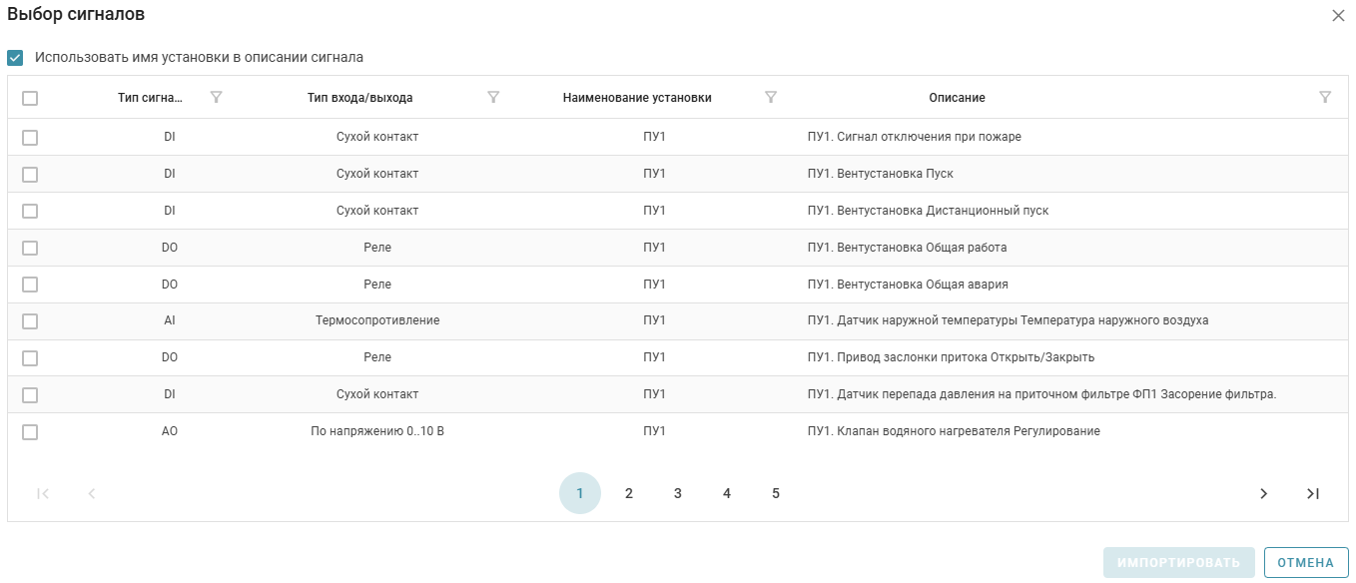Screen dimensions: 1356x583
Task: Toggle Использовать имя установки в описании сигнала
Action: (15, 58)
